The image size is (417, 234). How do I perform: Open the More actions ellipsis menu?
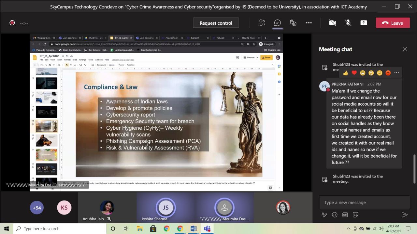(x=309, y=23)
